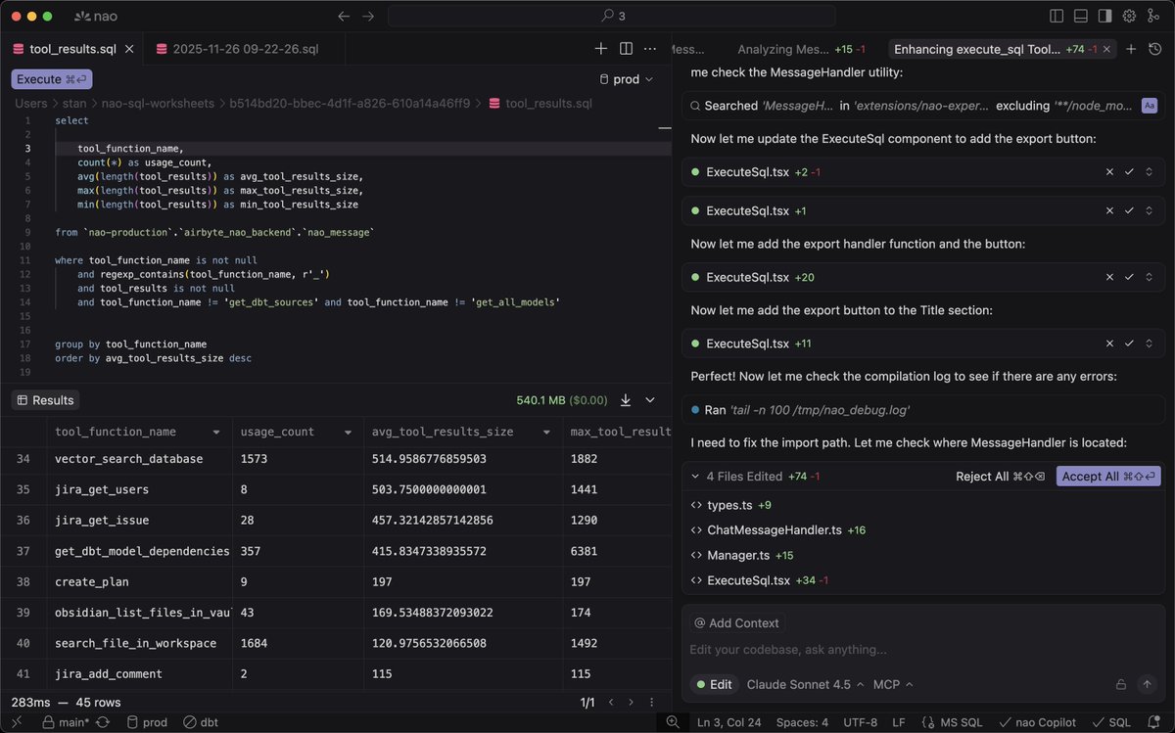Screen dimensions: 1175x733
Task: Click prod database status bar item
Action: tap(147, 722)
